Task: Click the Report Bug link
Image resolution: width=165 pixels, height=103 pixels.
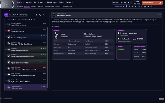Action: [162, 98]
